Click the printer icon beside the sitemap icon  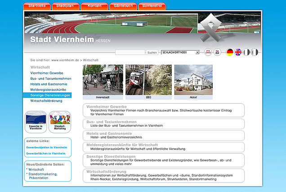pos(217,52)
